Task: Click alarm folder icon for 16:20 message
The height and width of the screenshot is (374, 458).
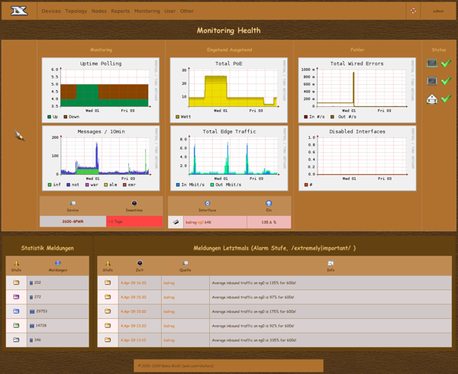Action: pyautogui.click(x=108, y=282)
